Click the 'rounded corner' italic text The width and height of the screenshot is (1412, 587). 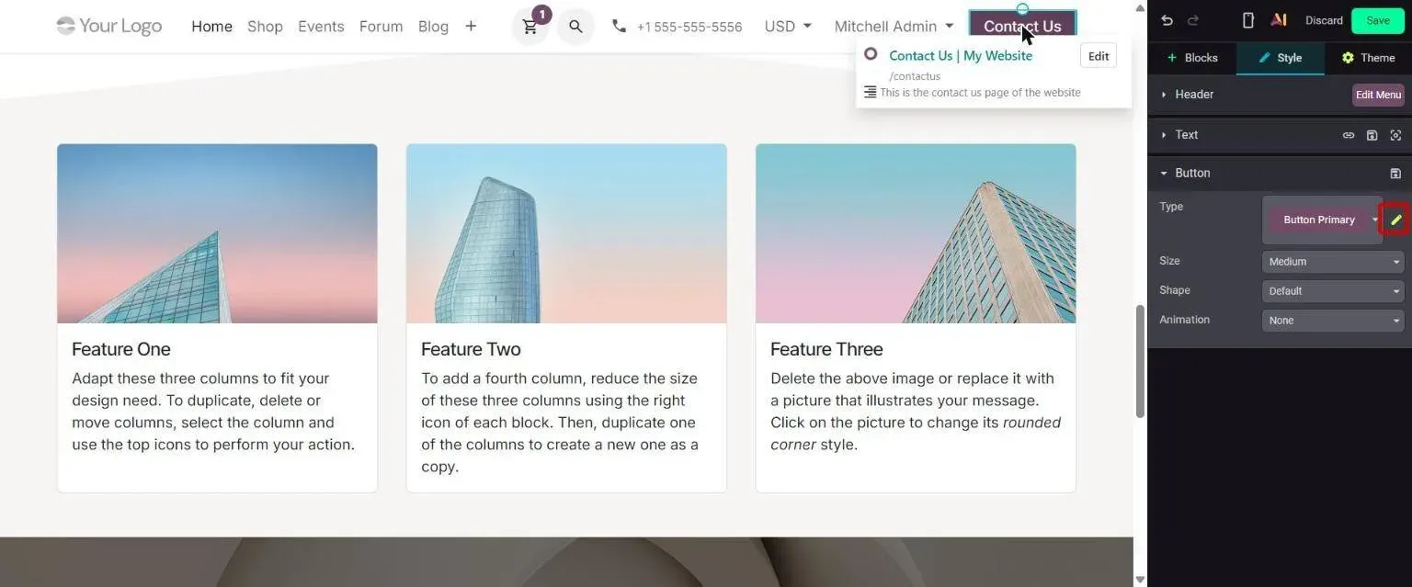point(916,434)
